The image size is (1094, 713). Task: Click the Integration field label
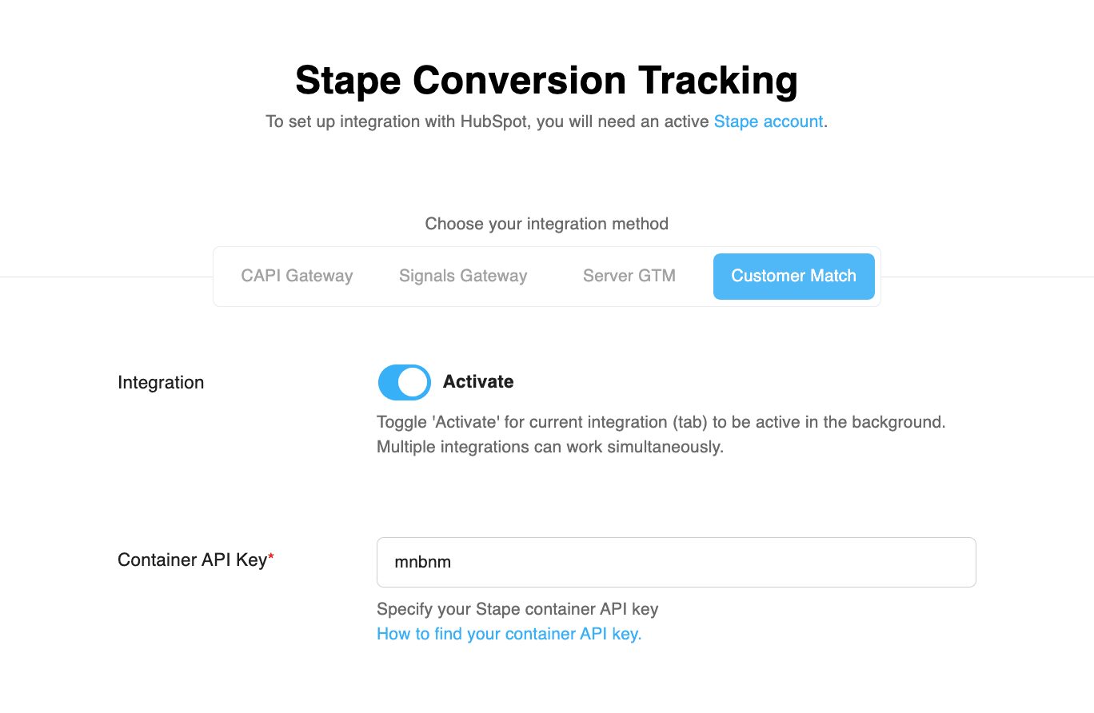coord(161,382)
